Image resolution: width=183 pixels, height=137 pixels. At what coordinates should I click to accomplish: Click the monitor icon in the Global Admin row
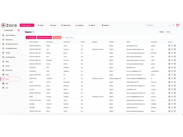(x=175, y=46)
